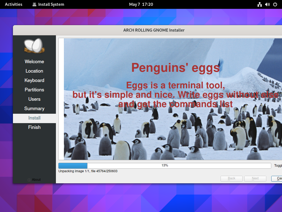Click the speaker volume icon

(x=267, y=4)
